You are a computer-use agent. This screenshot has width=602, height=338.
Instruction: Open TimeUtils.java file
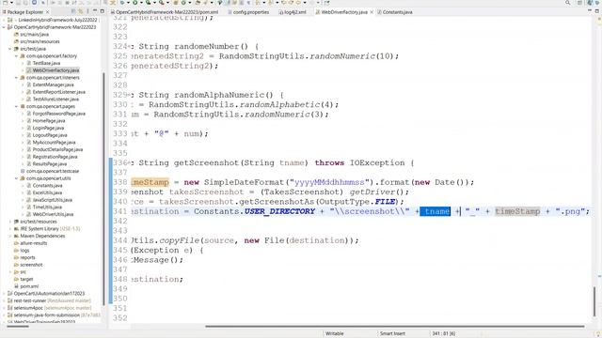tap(44, 207)
